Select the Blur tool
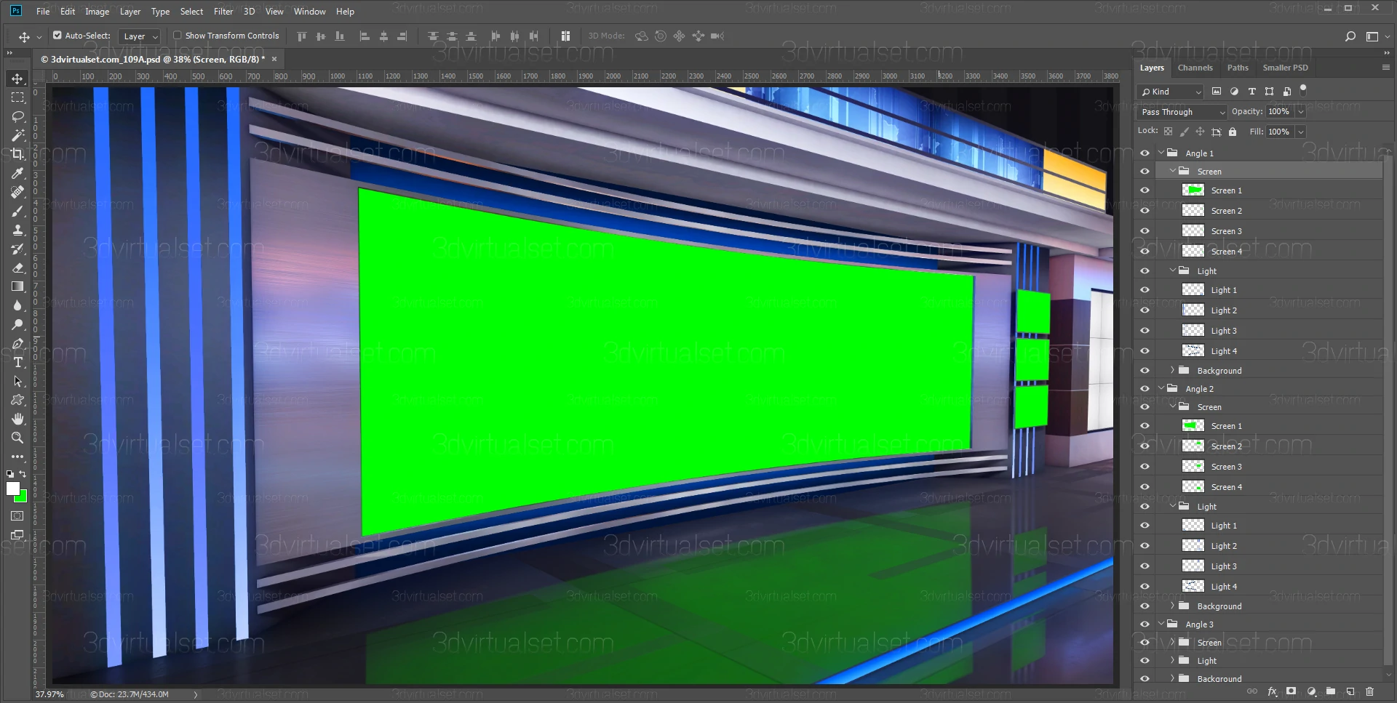This screenshot has height=703, width=1397. point(17,305)
